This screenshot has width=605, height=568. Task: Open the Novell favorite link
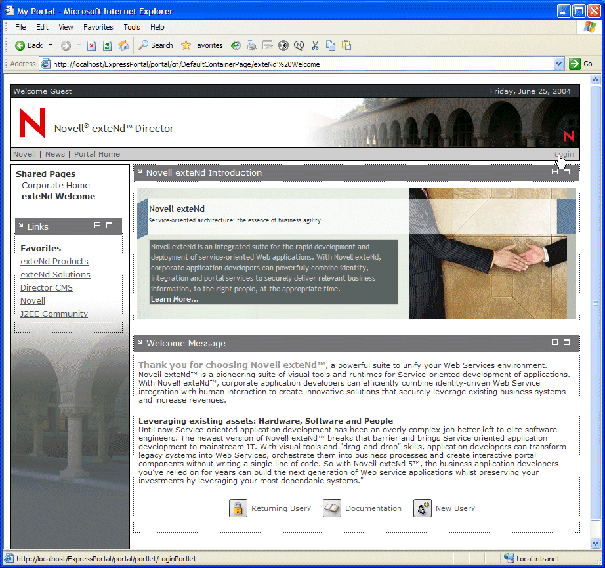click(x=33, y=301)
